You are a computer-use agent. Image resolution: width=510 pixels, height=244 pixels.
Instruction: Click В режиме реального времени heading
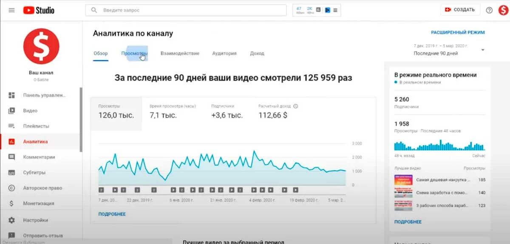[x=436, y=75]
